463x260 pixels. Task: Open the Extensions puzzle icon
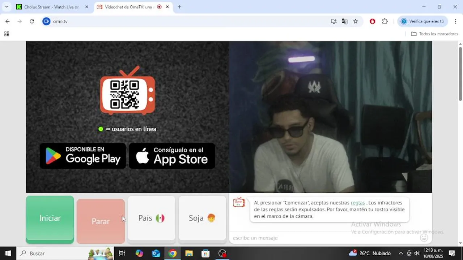pos(385,21)
